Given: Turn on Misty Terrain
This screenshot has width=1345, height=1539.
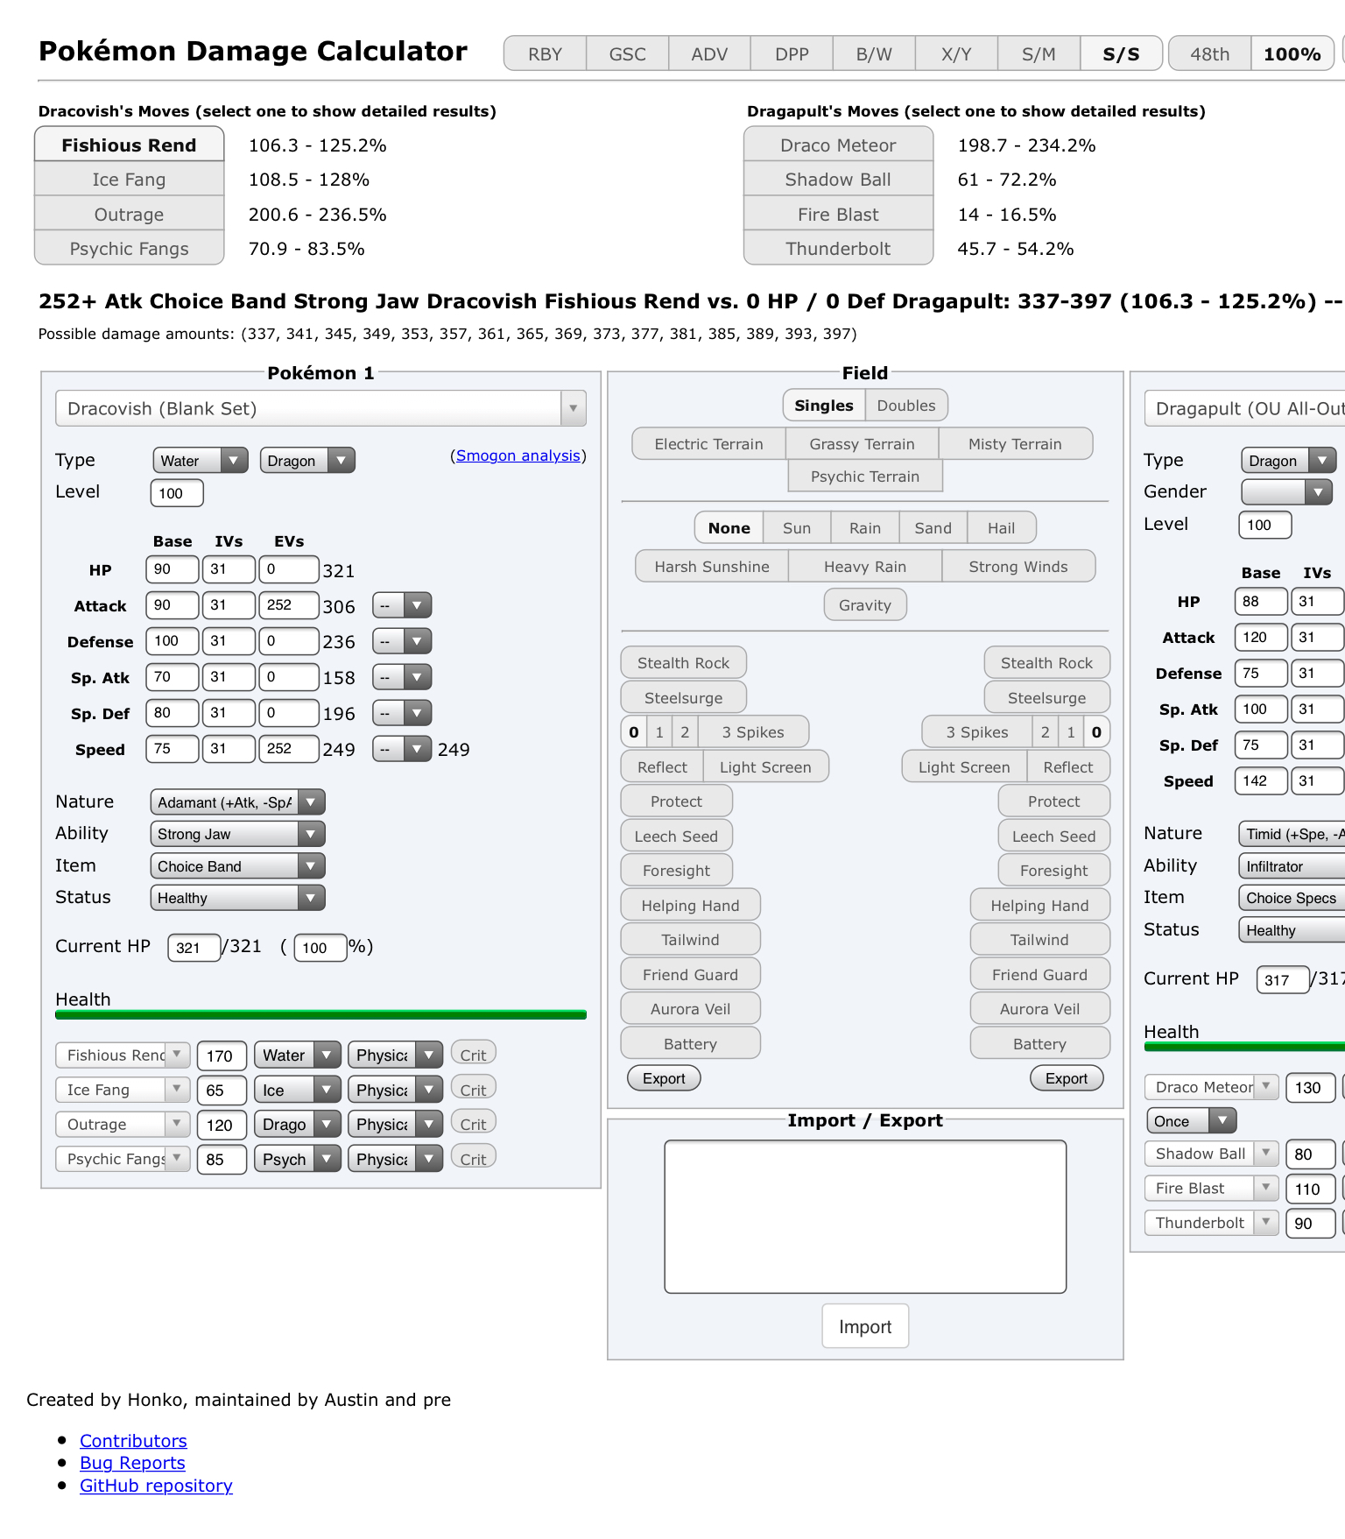Looking at the screenshot, I should tap(1015, 444).
